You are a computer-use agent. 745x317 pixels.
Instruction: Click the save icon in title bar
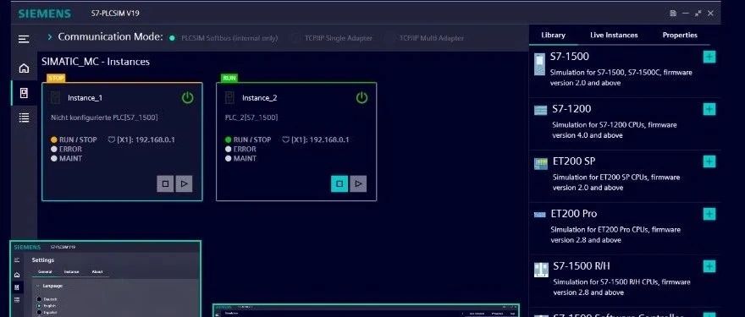[673, 14]
